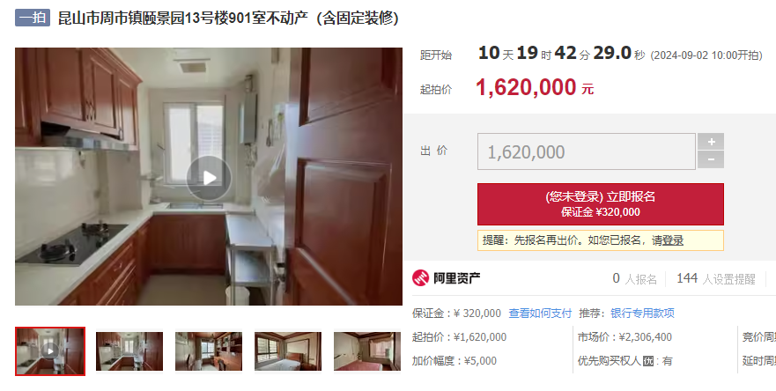Image resolution: width=776 pixels, height=391 pixels.
Task: Click the 一拍 auction round badge
Action: [33, 18]
